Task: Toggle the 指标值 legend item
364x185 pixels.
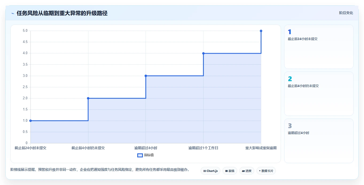Action: coord(146,155)
